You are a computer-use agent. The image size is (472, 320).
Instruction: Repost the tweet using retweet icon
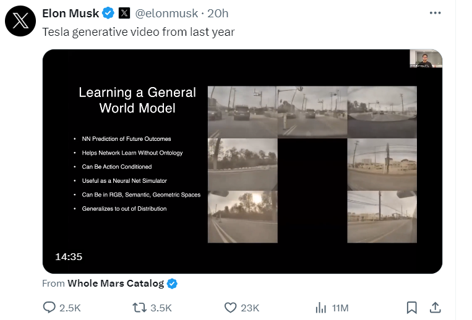pyautogui.click(x=140, y=307)
